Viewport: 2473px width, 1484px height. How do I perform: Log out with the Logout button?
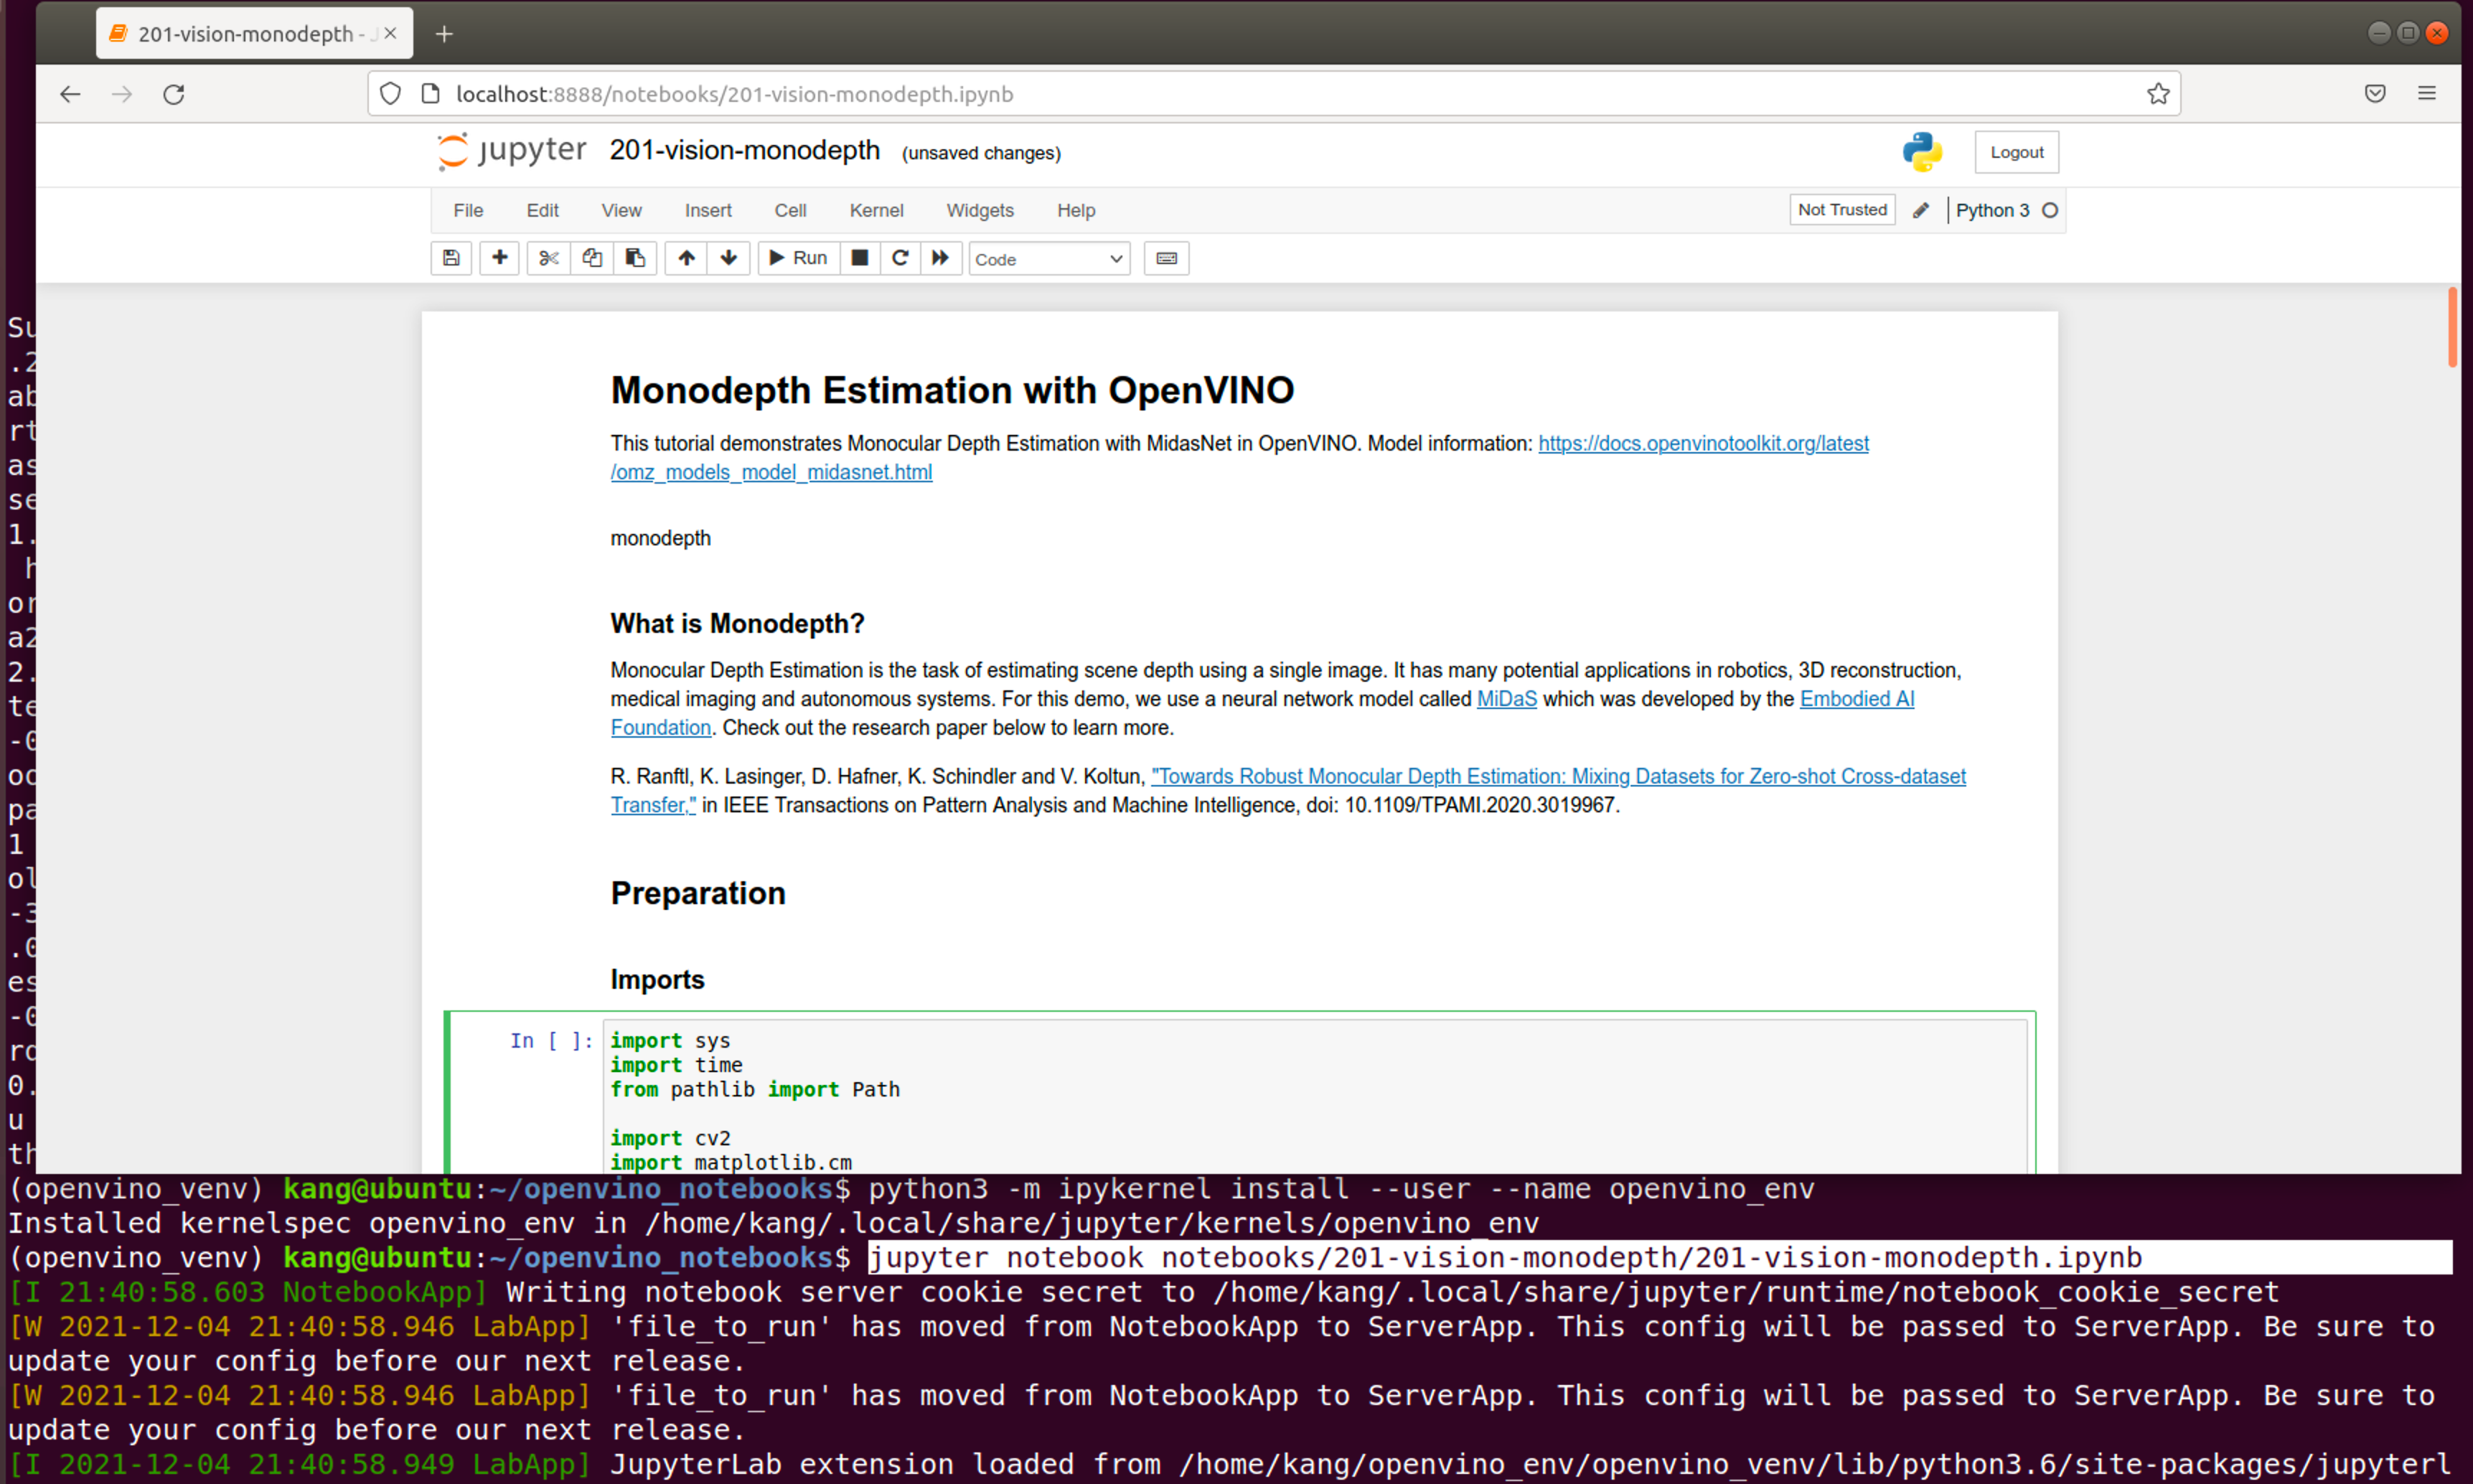(2016, 152)
